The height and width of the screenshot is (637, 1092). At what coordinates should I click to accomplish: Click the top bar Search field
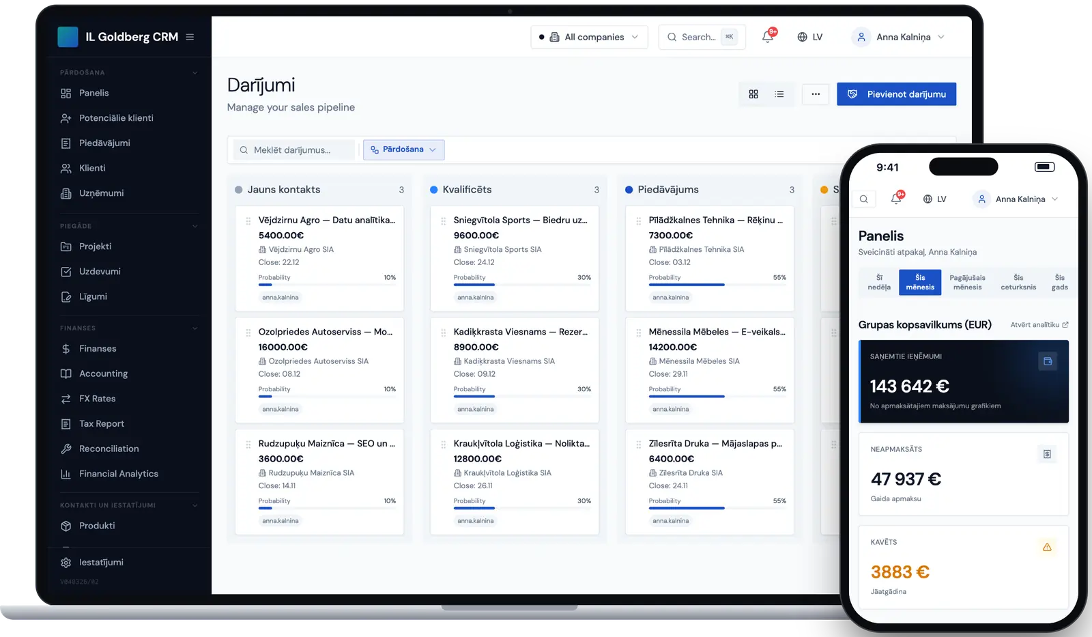point(702,37)
